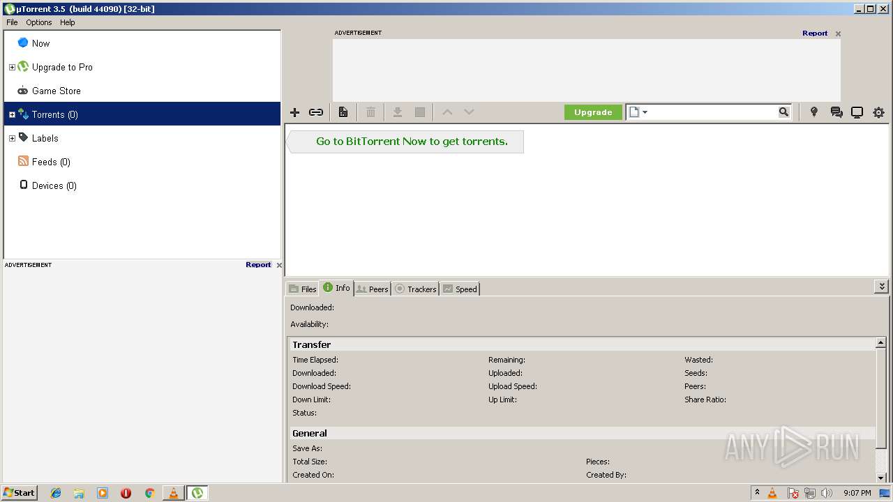
Task: Switch to the Trackers tab
Action: [415, 289]
